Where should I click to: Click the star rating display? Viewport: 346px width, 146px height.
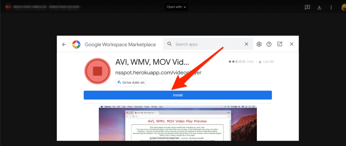tap(237, 62)
